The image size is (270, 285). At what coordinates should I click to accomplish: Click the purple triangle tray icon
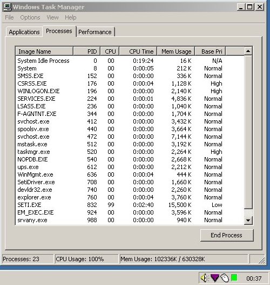click(x=215, y=278)
